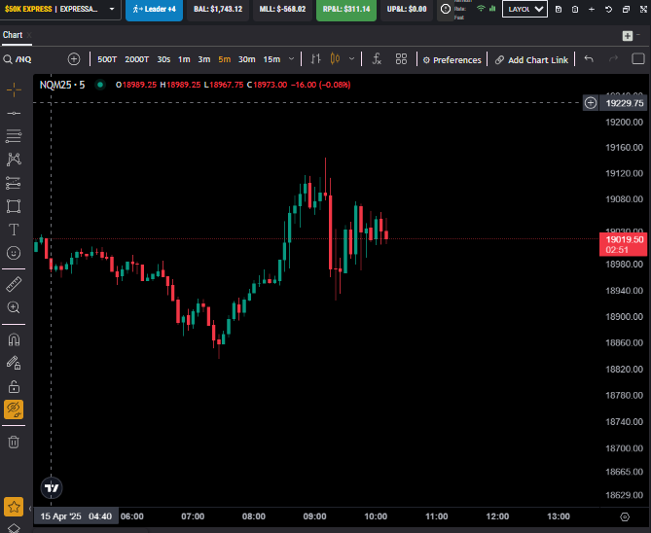Click the plus icon in the top header
The width and height of the screenshot is (651, 533).
[x=592, y=9]
